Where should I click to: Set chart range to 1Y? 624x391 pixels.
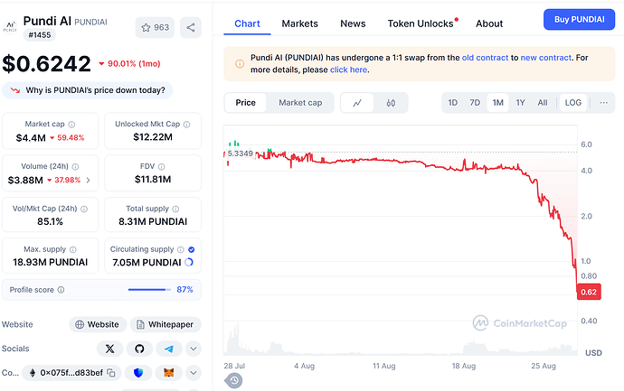click(x=521, y=103)
